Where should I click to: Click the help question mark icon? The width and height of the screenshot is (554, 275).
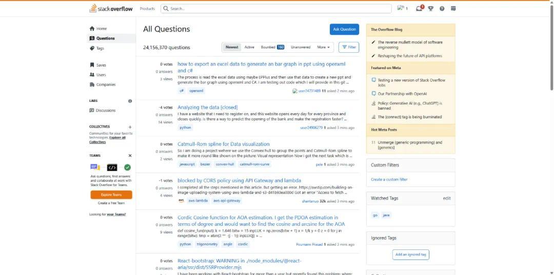tap(442, 9)
